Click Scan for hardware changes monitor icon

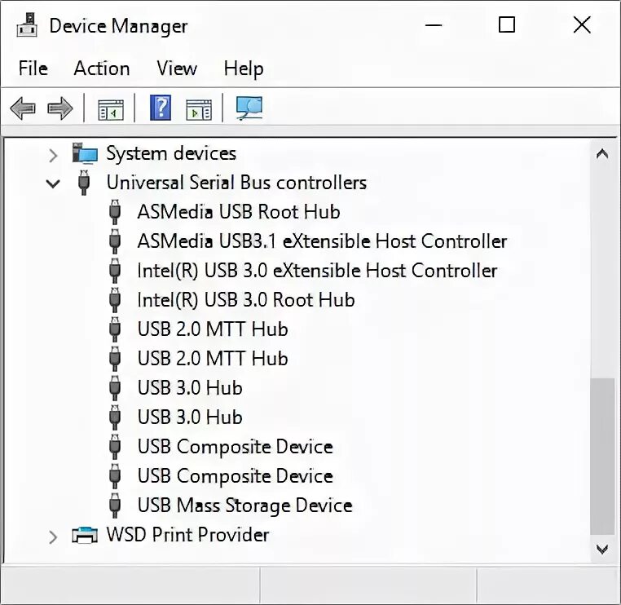[x=249, y=108]
